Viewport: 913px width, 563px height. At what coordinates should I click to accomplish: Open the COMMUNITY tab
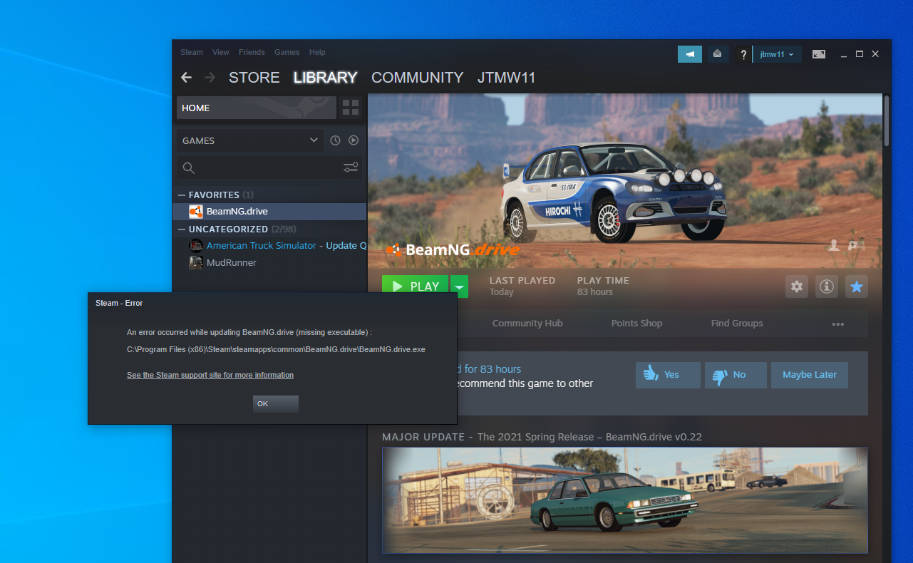418,78
